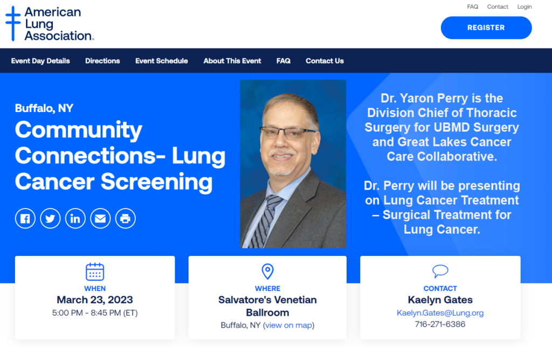Screen dimensions: 552x347
Task: Click the 'Buffalo, NY' text above the title
Action: (44, 108)
